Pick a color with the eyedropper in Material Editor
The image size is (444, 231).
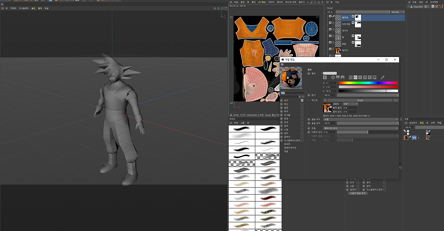(382, 77)
